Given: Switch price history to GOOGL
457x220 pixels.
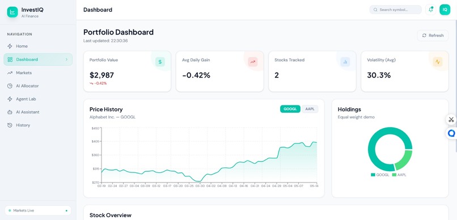Looking at the screenshot, I should pyautogui.click(x=290, y=109).
